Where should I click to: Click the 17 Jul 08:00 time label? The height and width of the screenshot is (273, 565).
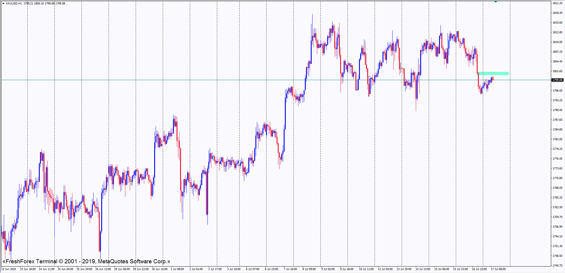498,269
